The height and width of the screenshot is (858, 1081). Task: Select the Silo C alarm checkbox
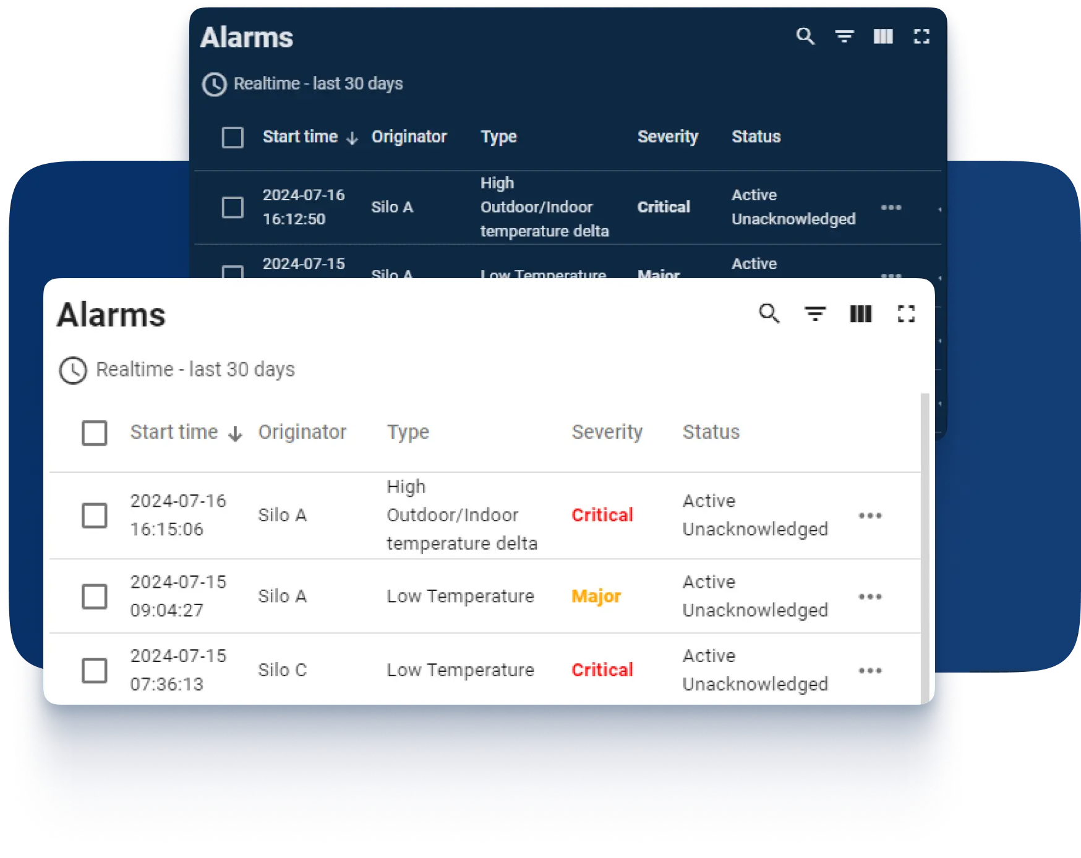95,670
